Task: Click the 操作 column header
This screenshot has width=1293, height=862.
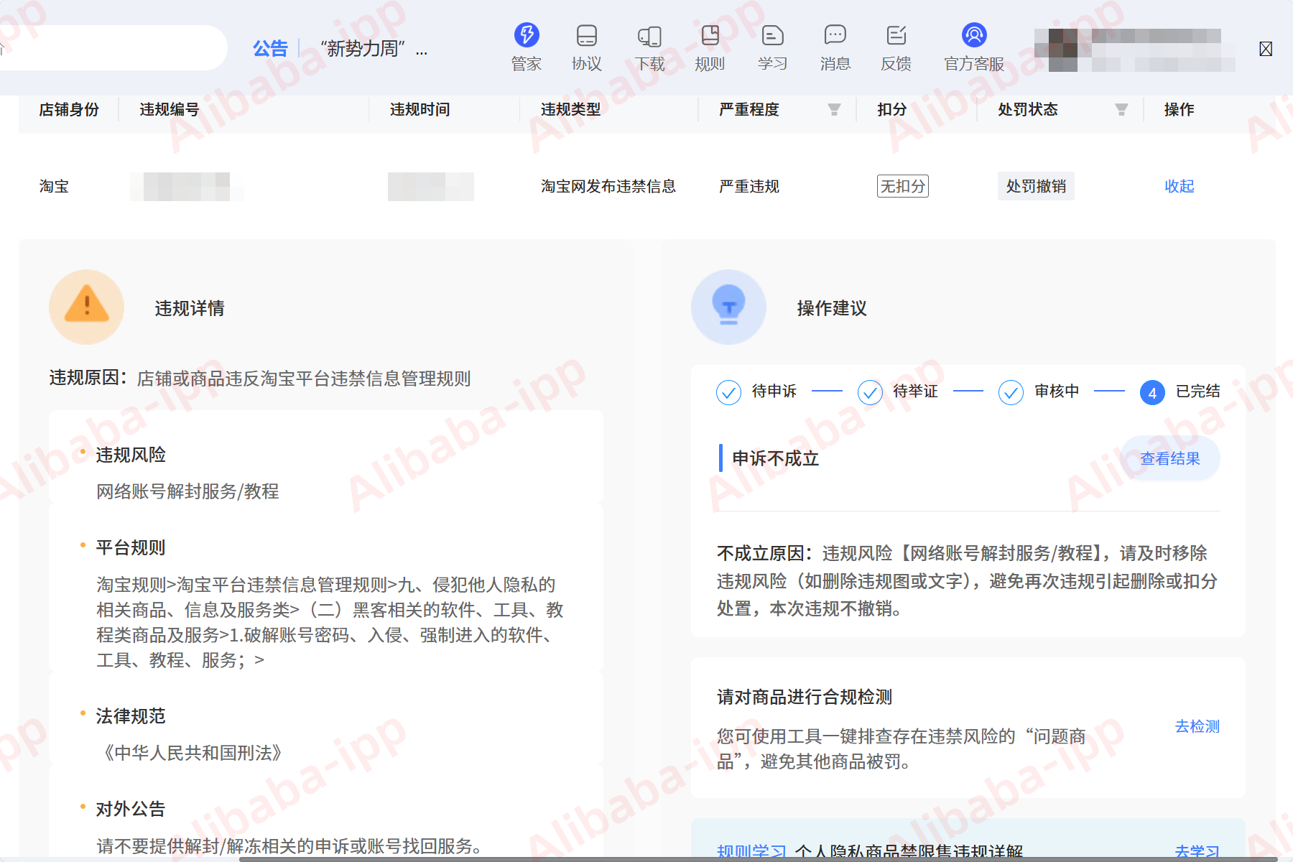Action: [x=1180, y=109]
